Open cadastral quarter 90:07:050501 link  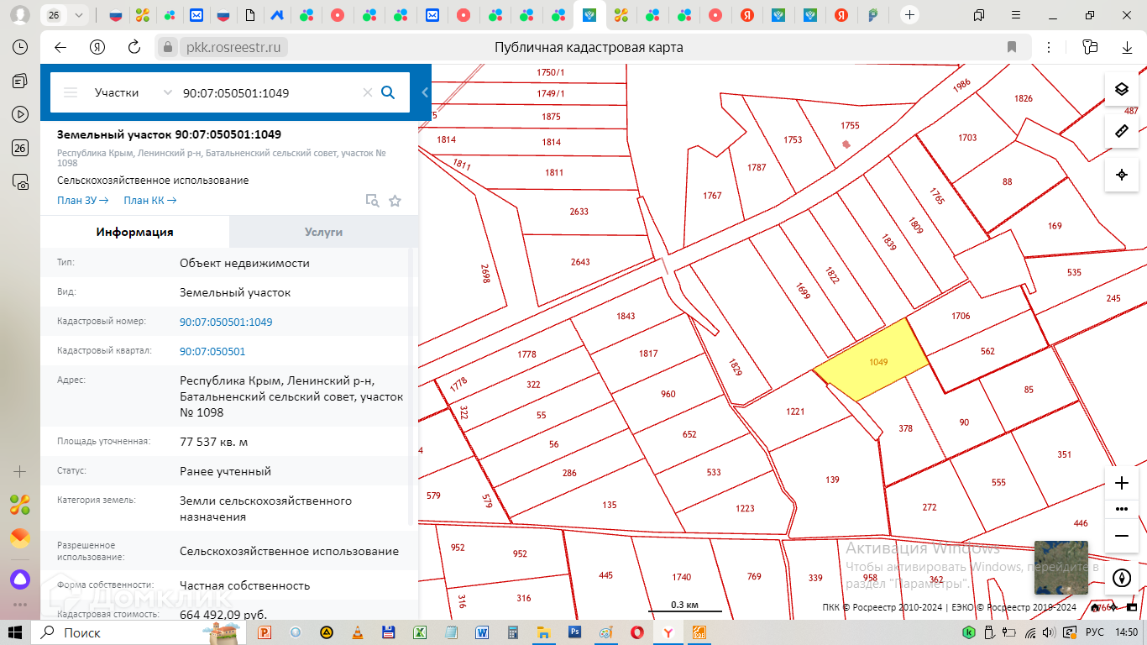pyautogui.click(x=212, y=352)
